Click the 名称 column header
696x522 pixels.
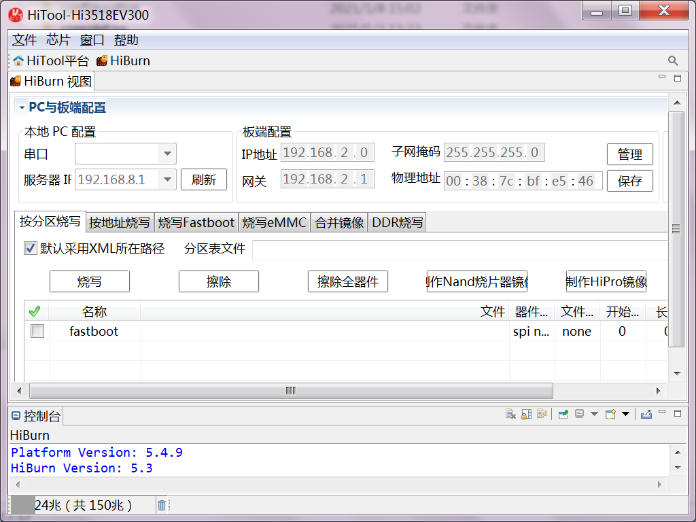pyautogui.click(x=94, y=311)
